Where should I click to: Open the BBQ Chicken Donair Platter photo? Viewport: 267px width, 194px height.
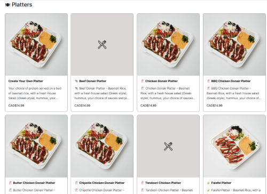click(x=234, y=45)
